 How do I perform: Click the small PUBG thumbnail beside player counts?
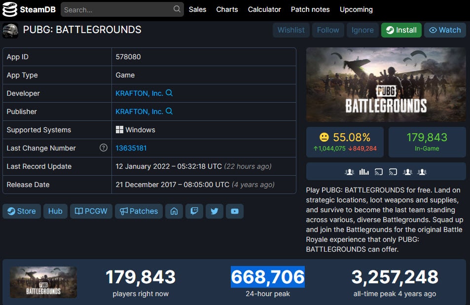coord(43,282)
